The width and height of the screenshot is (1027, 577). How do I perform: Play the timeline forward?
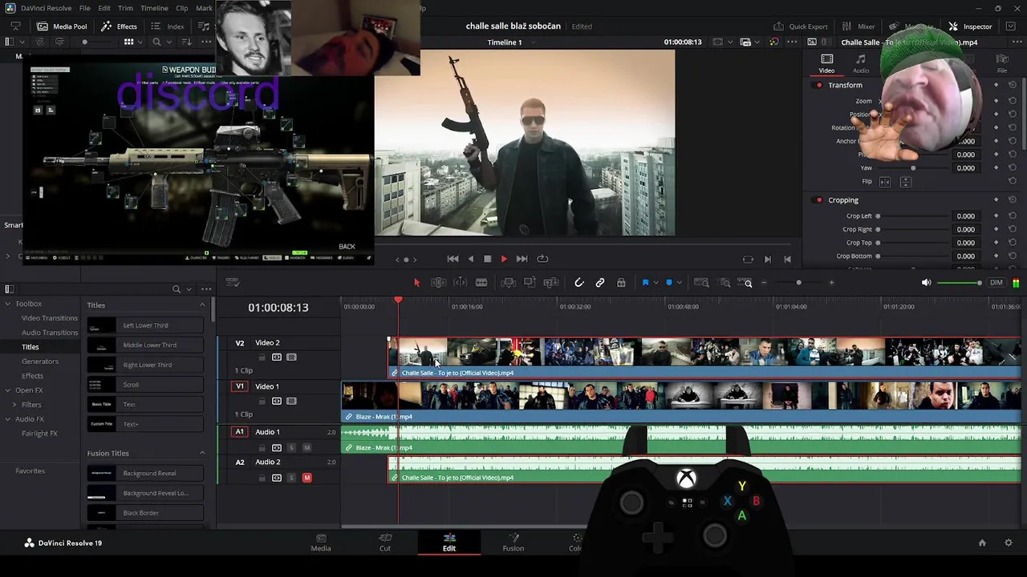[x=504, y=259]
